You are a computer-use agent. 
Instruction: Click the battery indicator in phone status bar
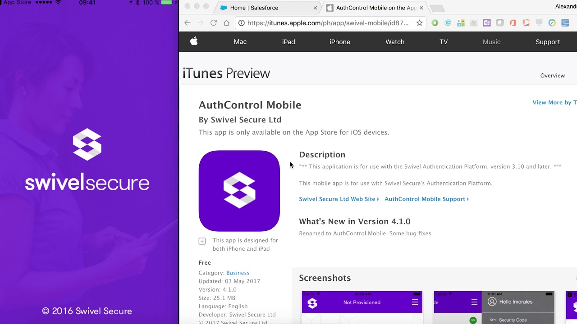(166, 3)
